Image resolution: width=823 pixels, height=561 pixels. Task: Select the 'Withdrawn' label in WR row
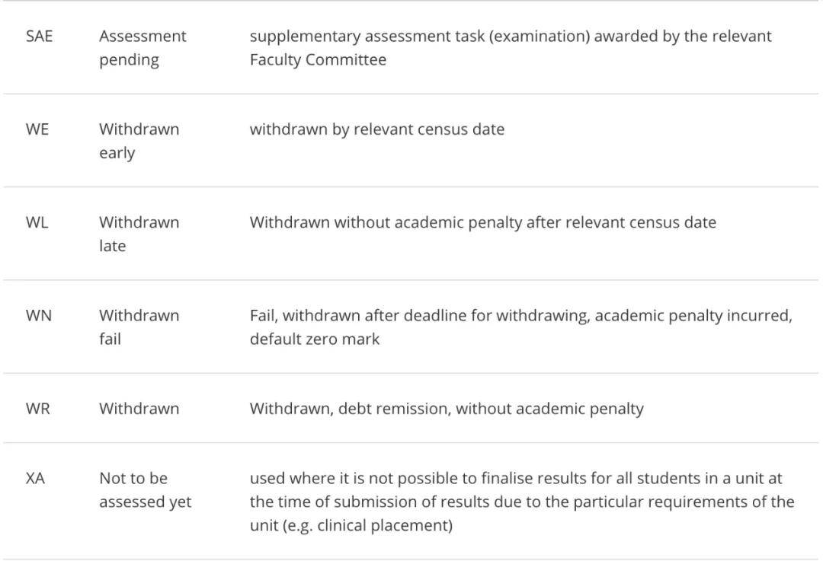(139, 409)
